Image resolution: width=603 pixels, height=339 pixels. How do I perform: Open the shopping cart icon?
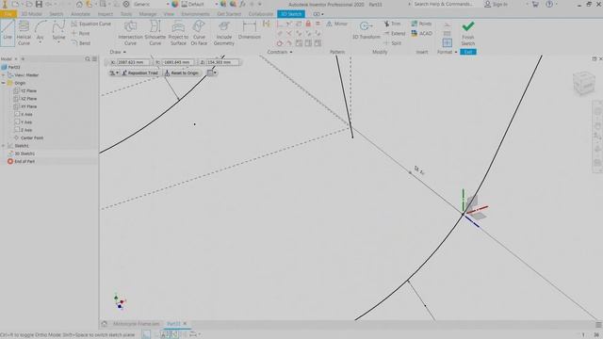[535, 4]
